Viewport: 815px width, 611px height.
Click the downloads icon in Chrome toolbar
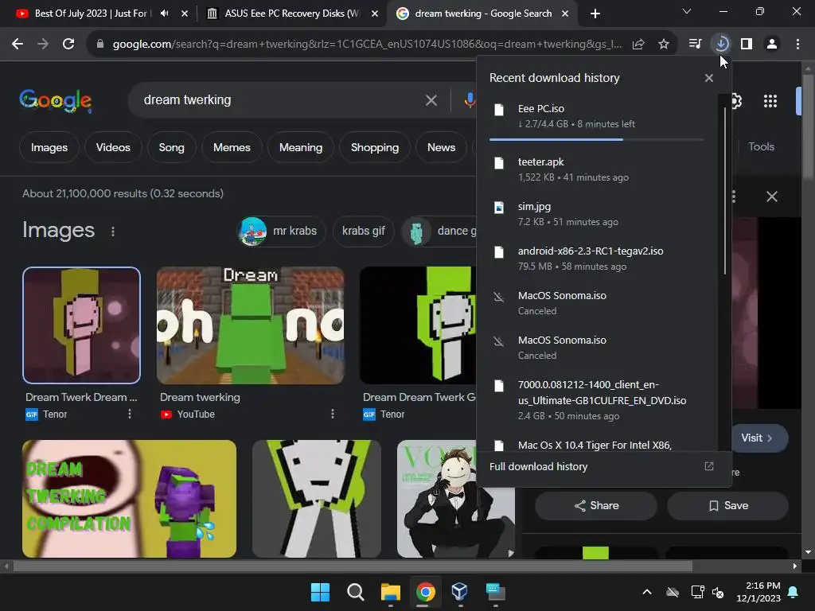721,45
